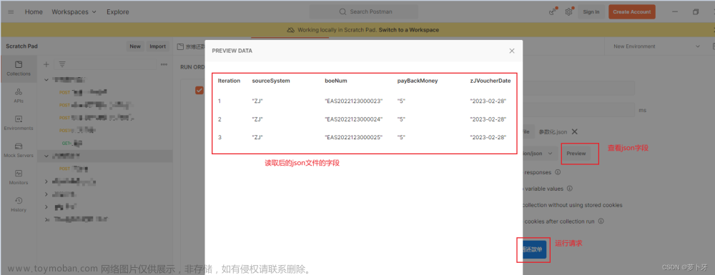Click the plus icon to create a collection
This screenshot has width=715, height=275.
46,64
